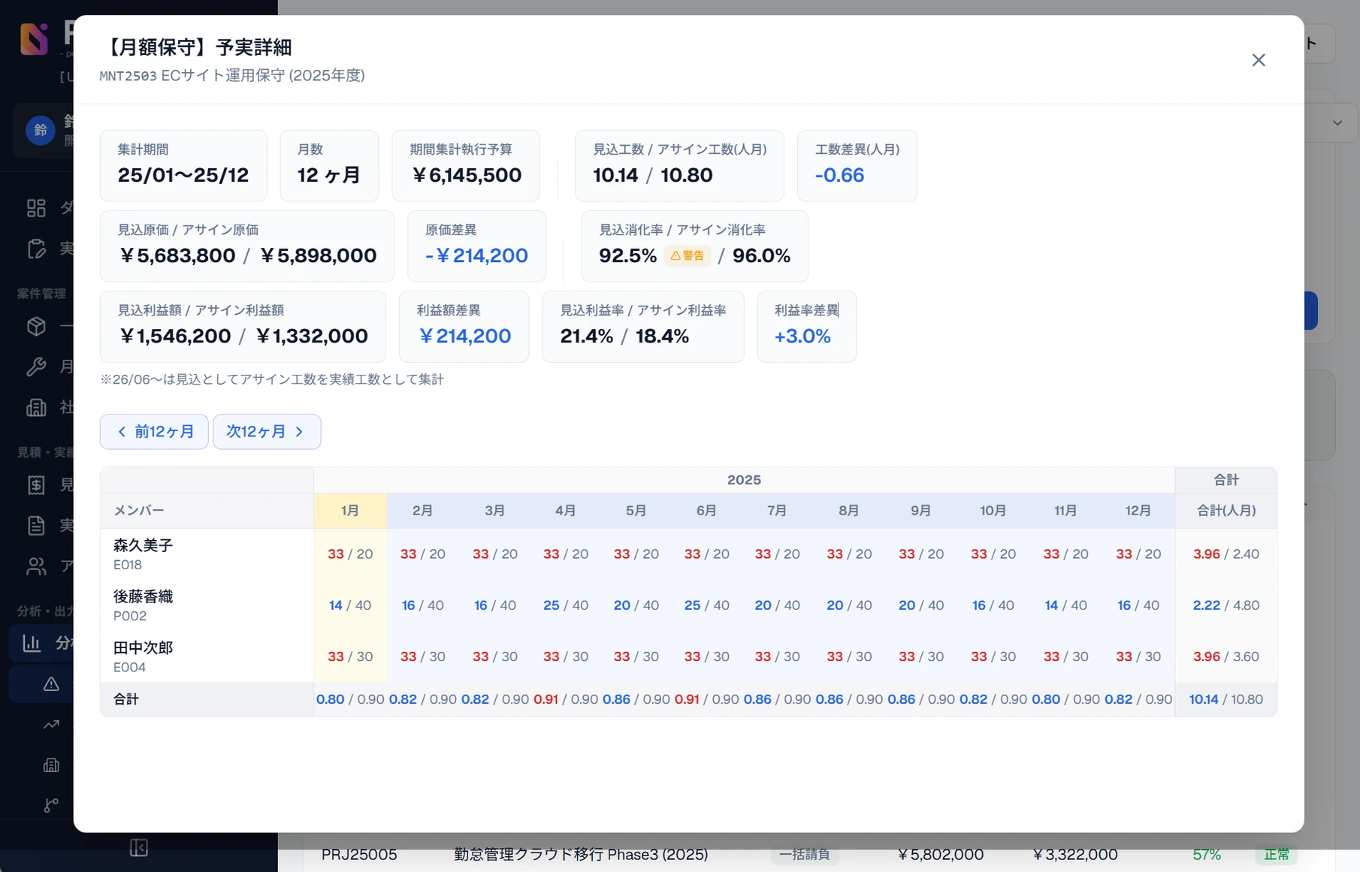Click the trend line chart icon

click(51, 724)
